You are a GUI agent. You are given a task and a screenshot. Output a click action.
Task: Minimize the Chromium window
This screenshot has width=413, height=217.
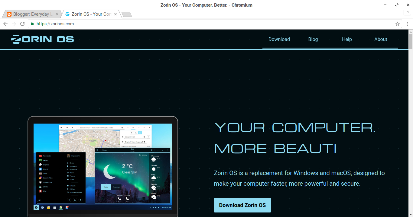(x=385, y=5)
